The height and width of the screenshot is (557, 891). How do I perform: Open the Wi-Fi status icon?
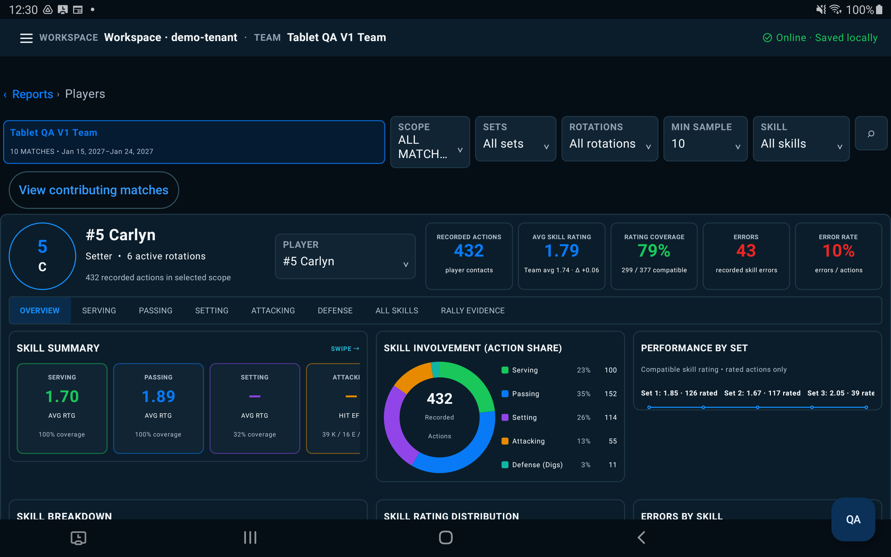coord(836,9)
